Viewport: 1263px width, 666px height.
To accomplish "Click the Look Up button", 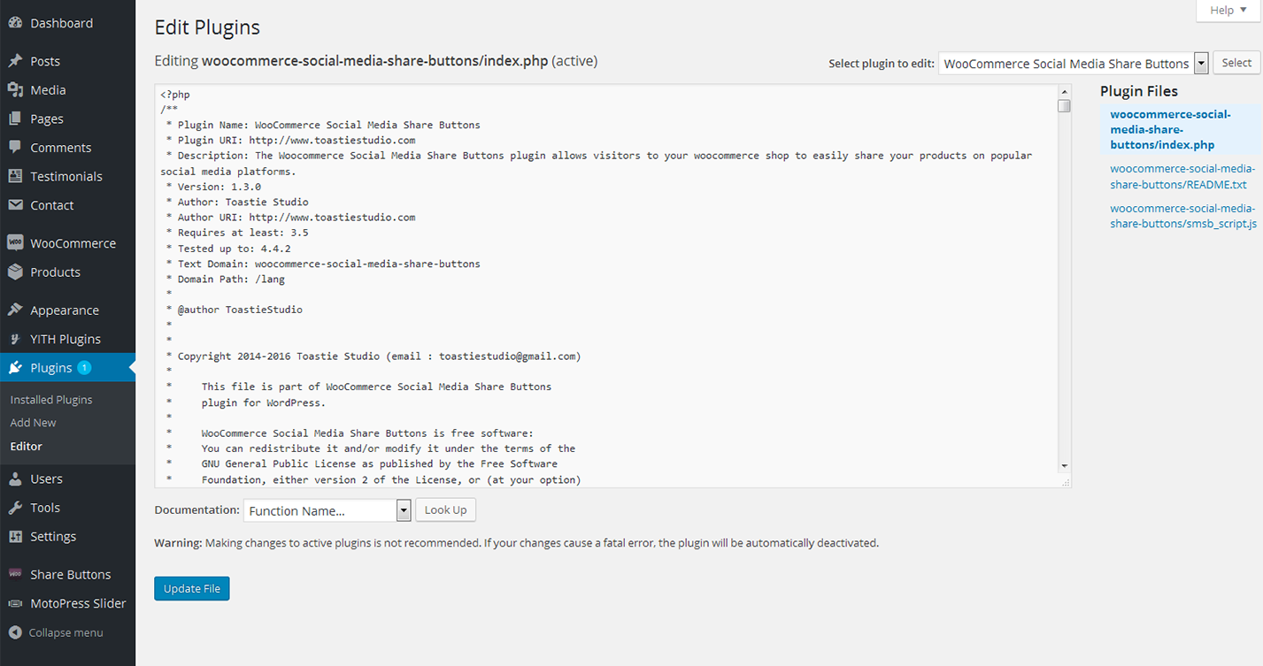I will point(445,510).
